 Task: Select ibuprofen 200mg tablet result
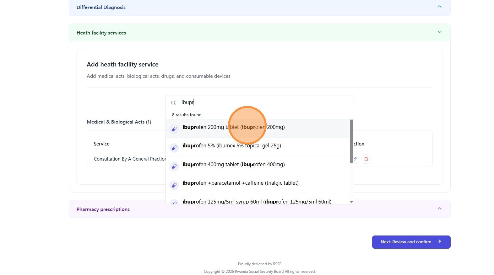point(258,129)
